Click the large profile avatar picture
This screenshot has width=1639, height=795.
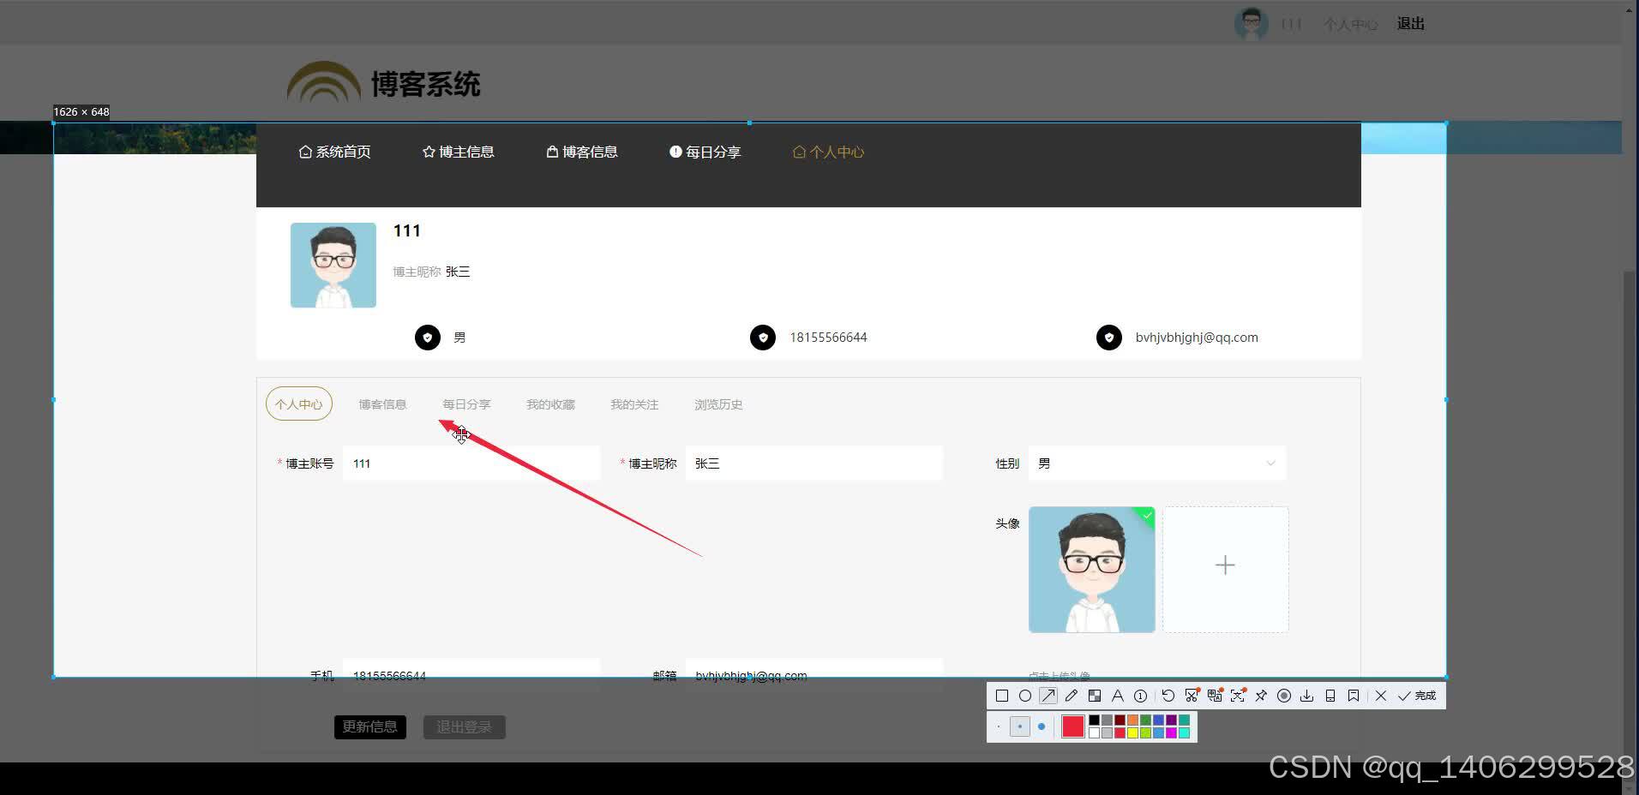coord(333,266)
